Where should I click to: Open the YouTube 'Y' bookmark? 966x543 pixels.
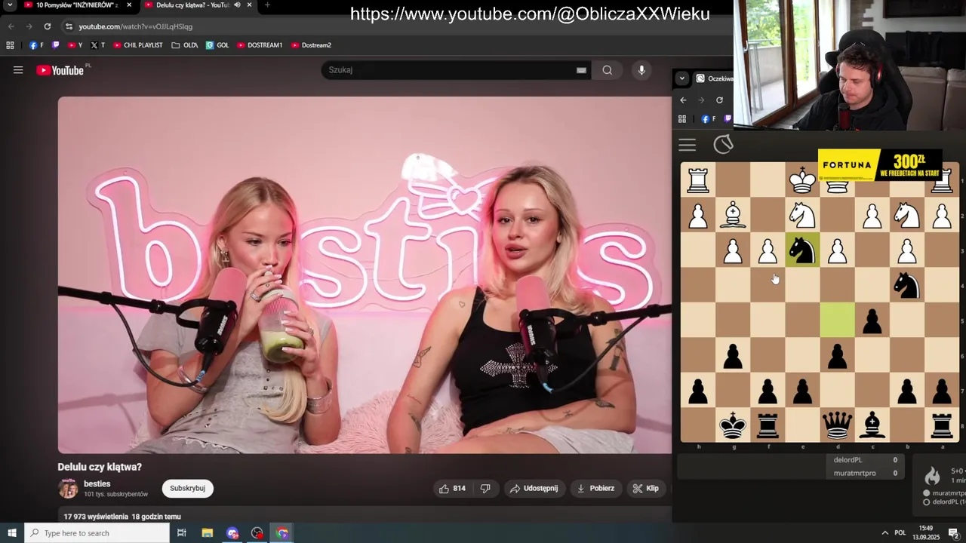pos(75,45)
